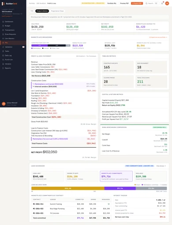
Task: Click the Total committed row
Action: (x=71, y=218)
